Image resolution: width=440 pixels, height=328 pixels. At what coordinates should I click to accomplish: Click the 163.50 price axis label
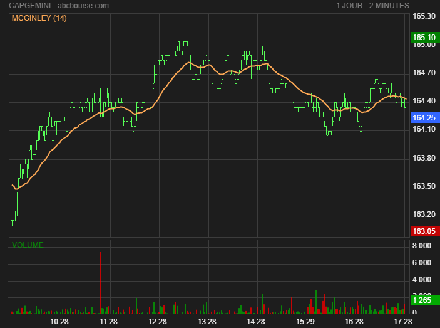point(424,186)
